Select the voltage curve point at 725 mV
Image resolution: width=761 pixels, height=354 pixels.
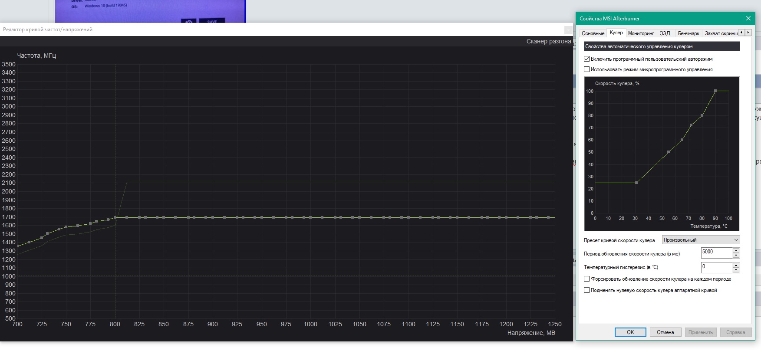42,238
